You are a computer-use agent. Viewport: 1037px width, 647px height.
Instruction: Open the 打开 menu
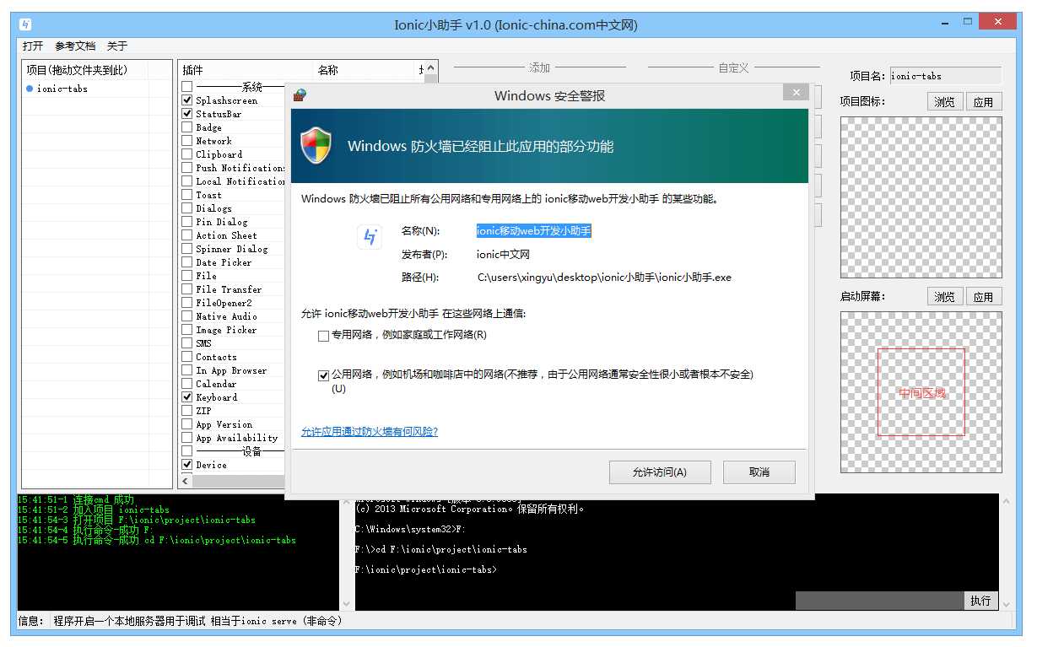coord(33,46)
